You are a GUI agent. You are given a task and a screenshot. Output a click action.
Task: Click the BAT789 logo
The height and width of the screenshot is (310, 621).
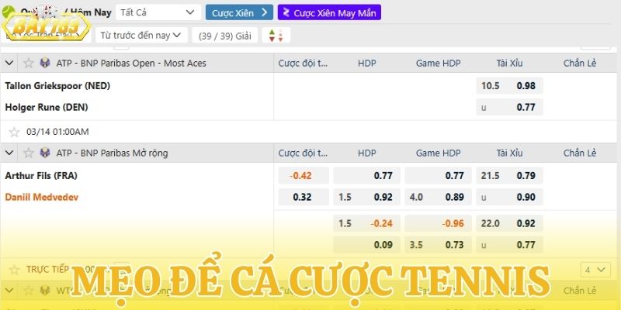(46, 25)
